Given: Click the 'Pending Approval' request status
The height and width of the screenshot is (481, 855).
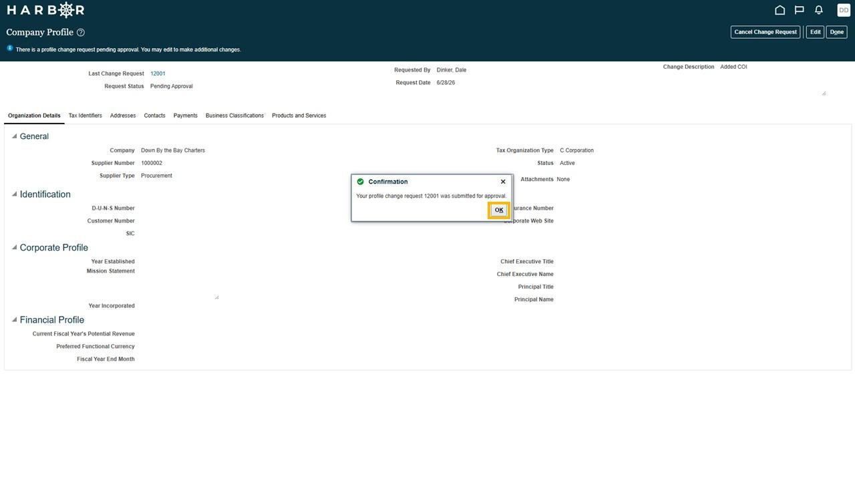Looking at the screenshot, I should (172, 86).
